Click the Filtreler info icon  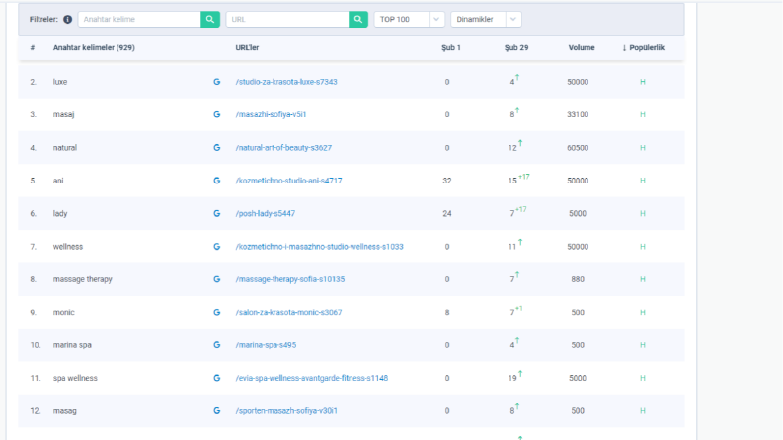coord(68,19)
